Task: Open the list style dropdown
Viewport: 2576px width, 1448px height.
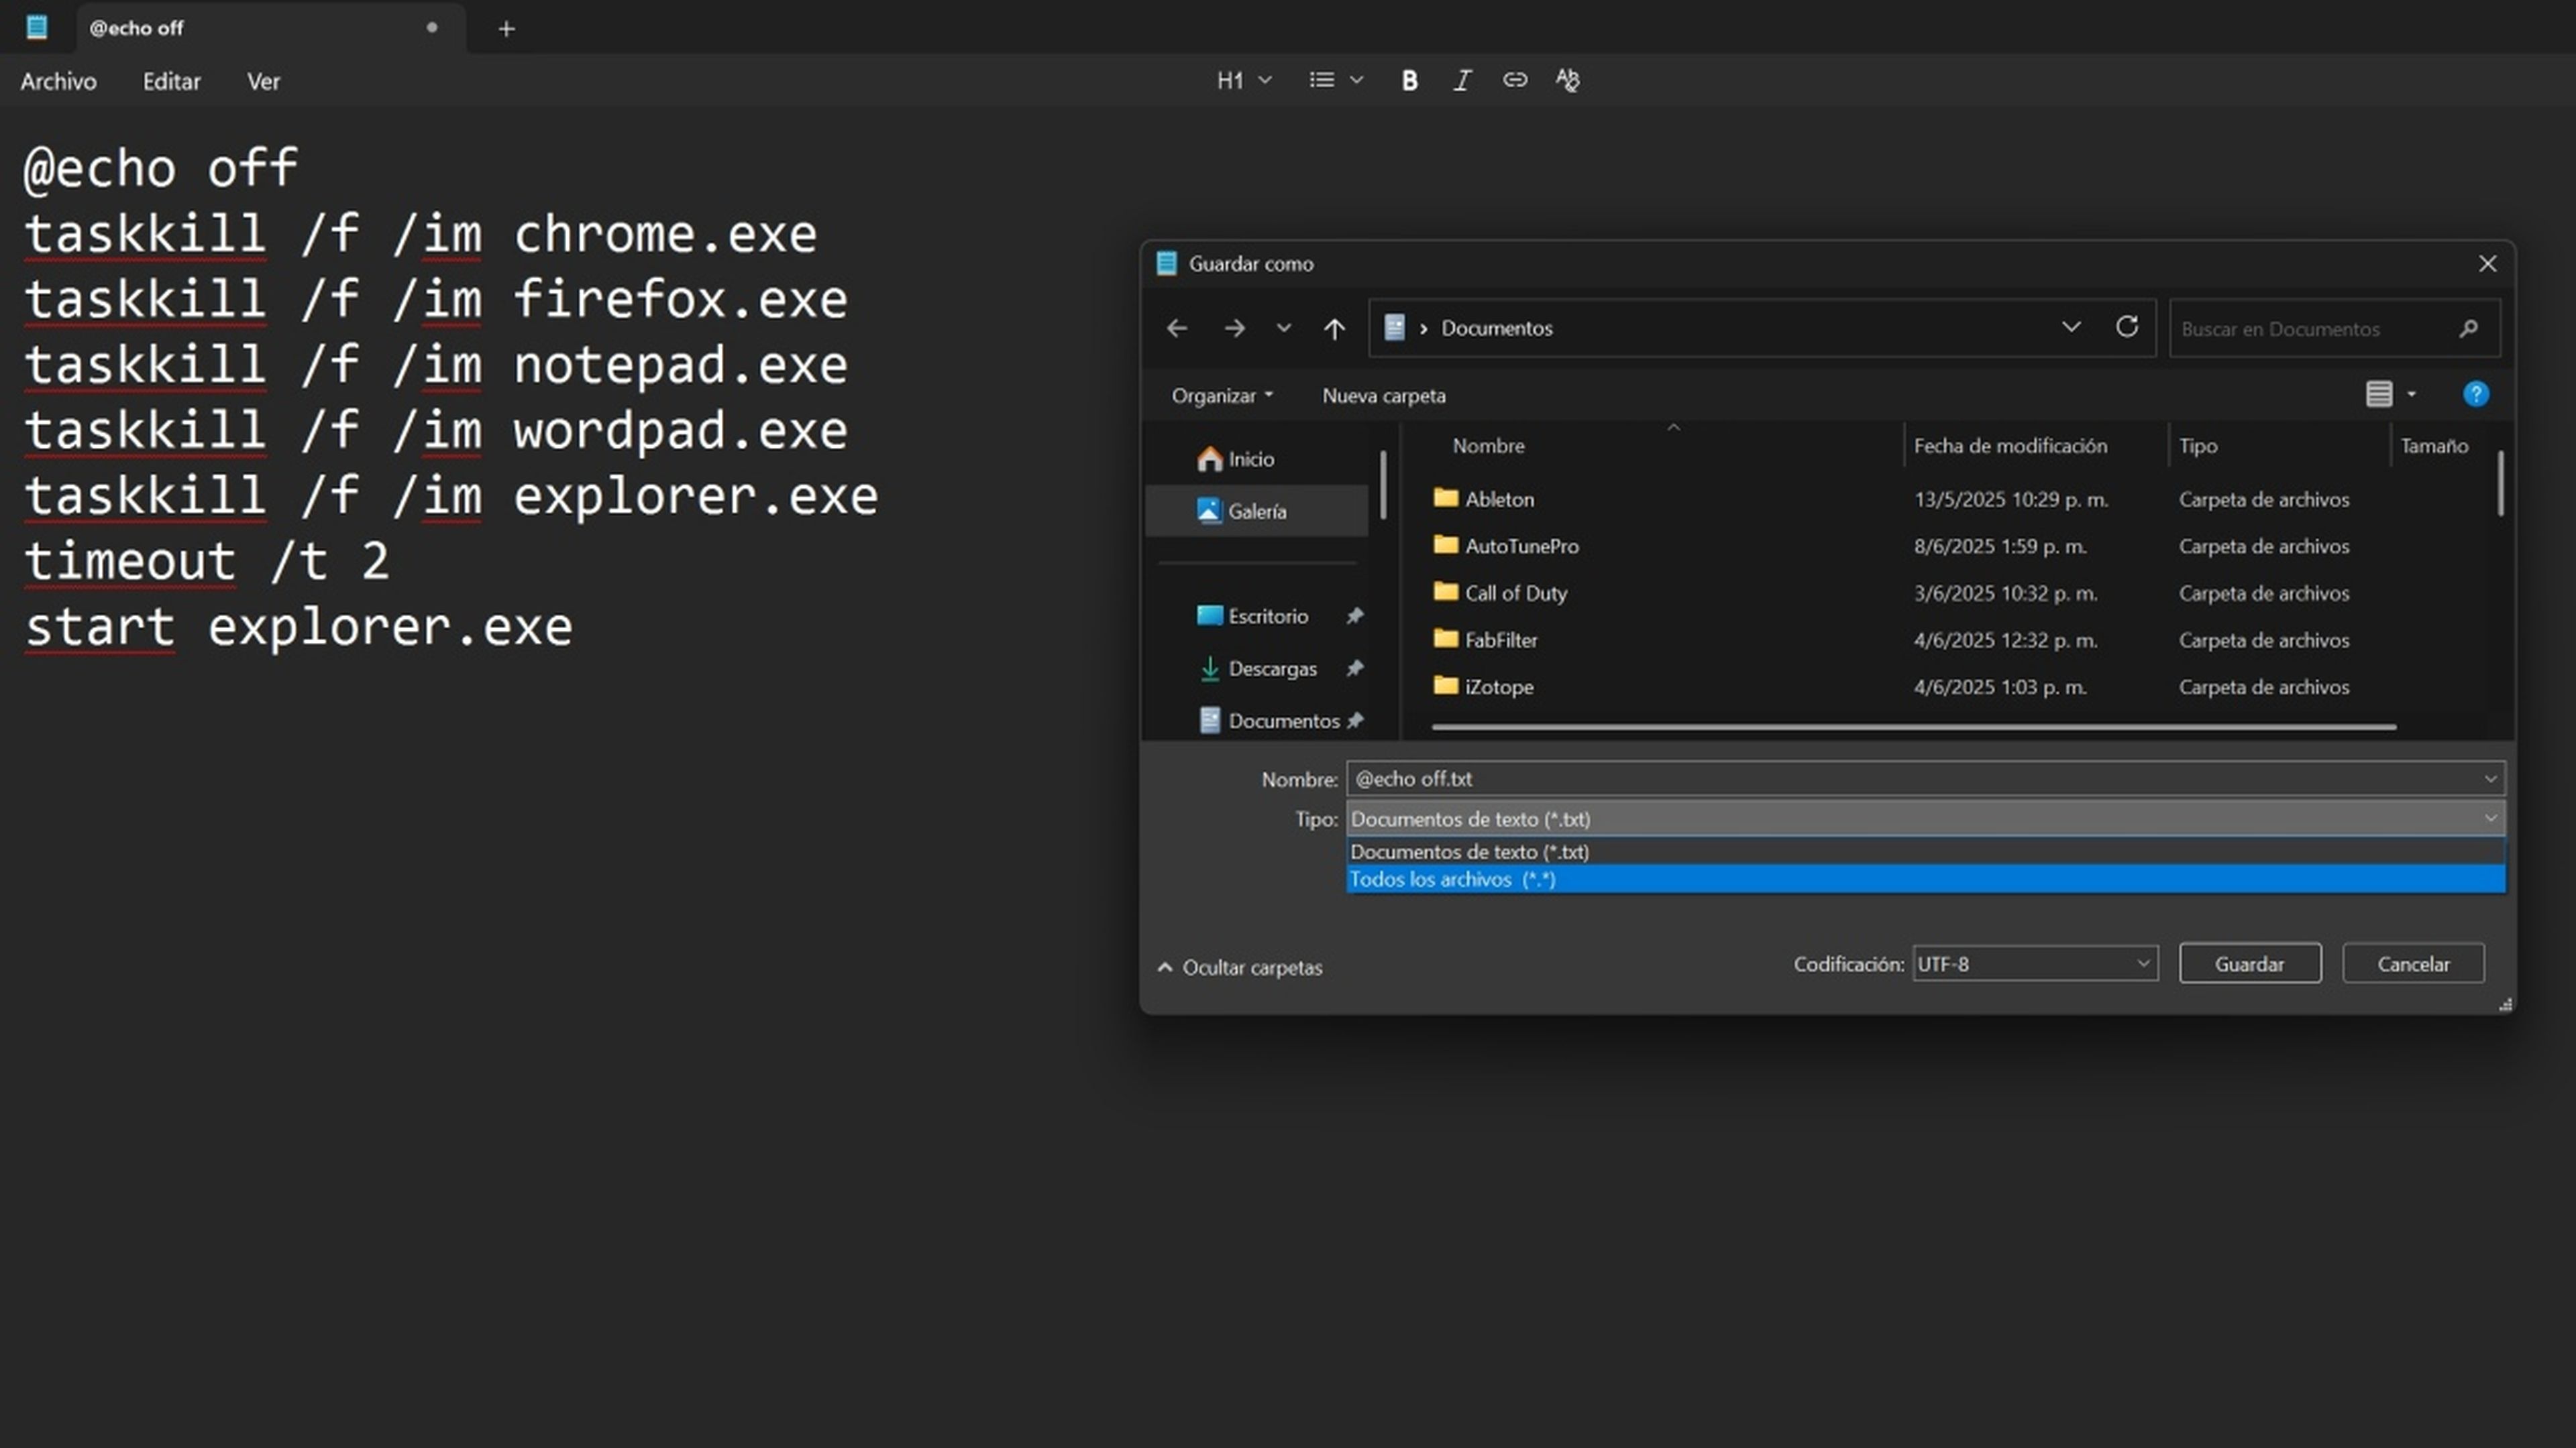Action: click(1336, 80)
